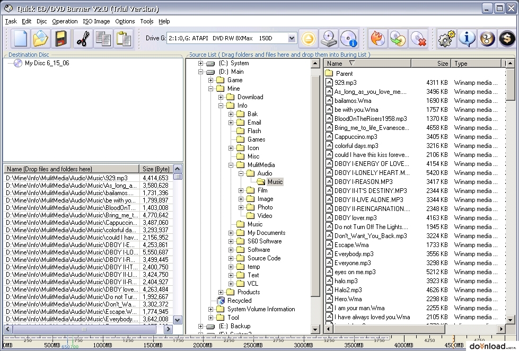Select the System Volume Information folder
The image size is (519, 351).
point(261,309)
